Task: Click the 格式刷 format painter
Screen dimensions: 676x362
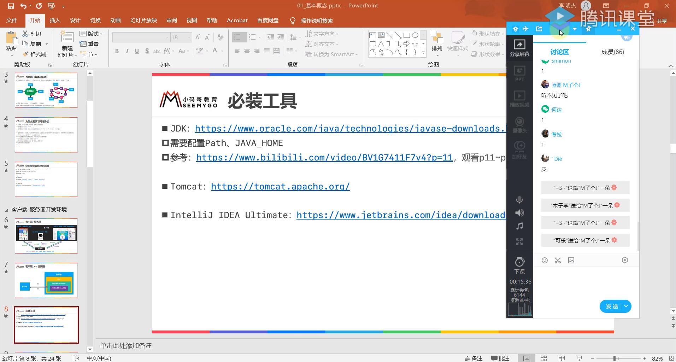Action: point(34,54)
